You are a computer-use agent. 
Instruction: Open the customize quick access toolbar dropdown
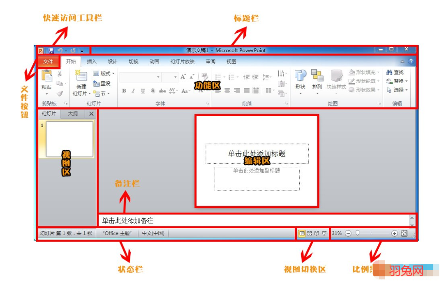82,51
